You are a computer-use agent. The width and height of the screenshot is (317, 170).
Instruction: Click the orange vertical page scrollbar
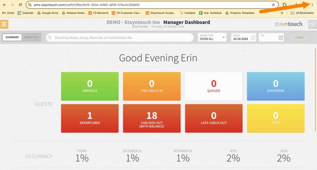(x=315, y=90)
